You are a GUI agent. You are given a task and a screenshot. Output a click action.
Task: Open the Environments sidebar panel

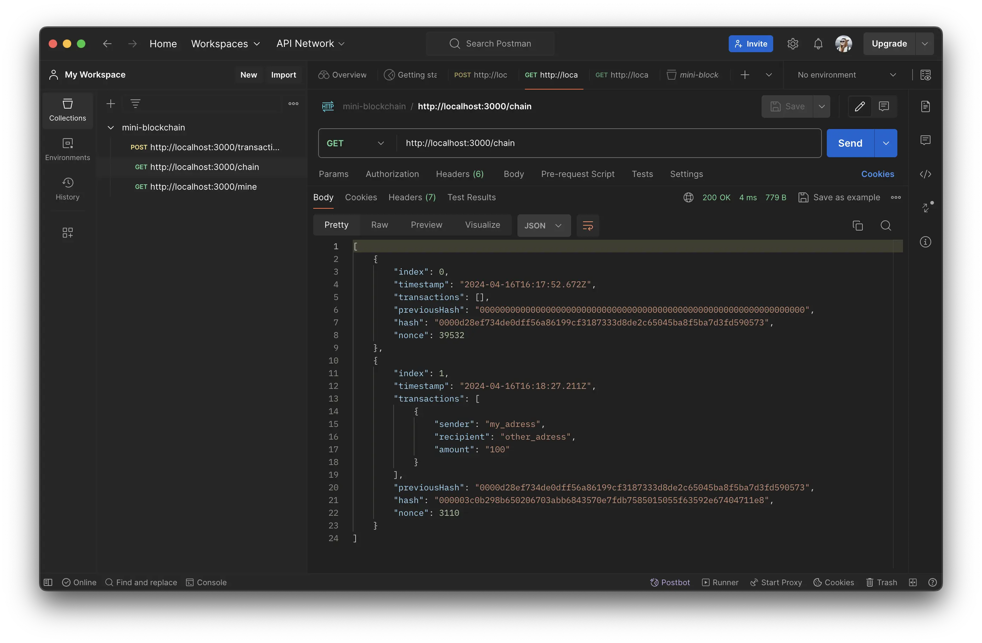(68, 149)
